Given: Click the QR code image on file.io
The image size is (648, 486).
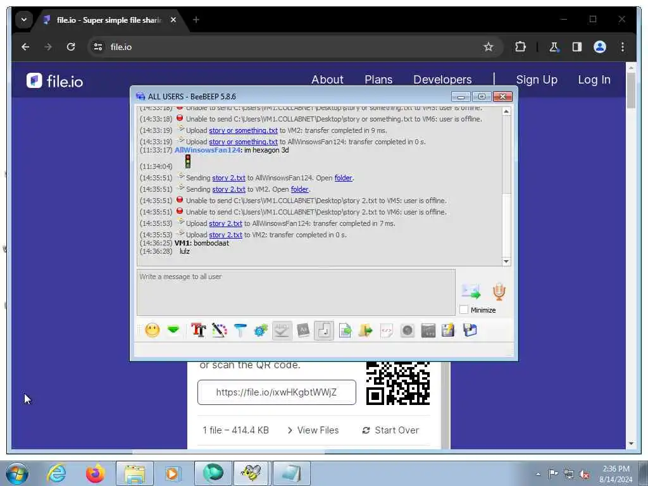Looking at the screenshot, I should coord(398,383).
